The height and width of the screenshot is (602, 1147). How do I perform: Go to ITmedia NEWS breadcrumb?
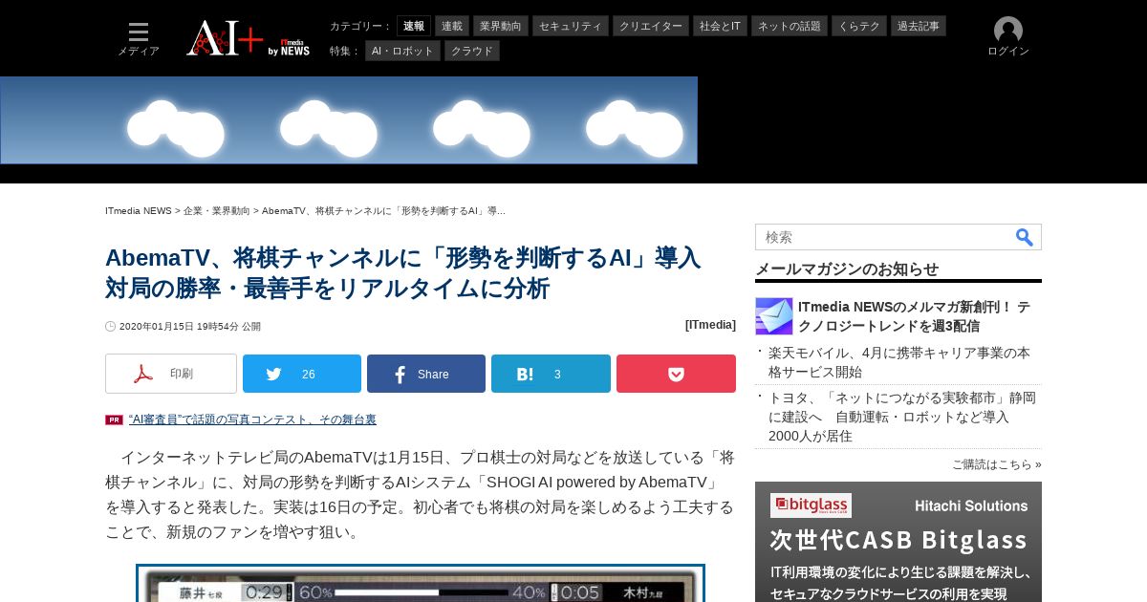[139, 210]
